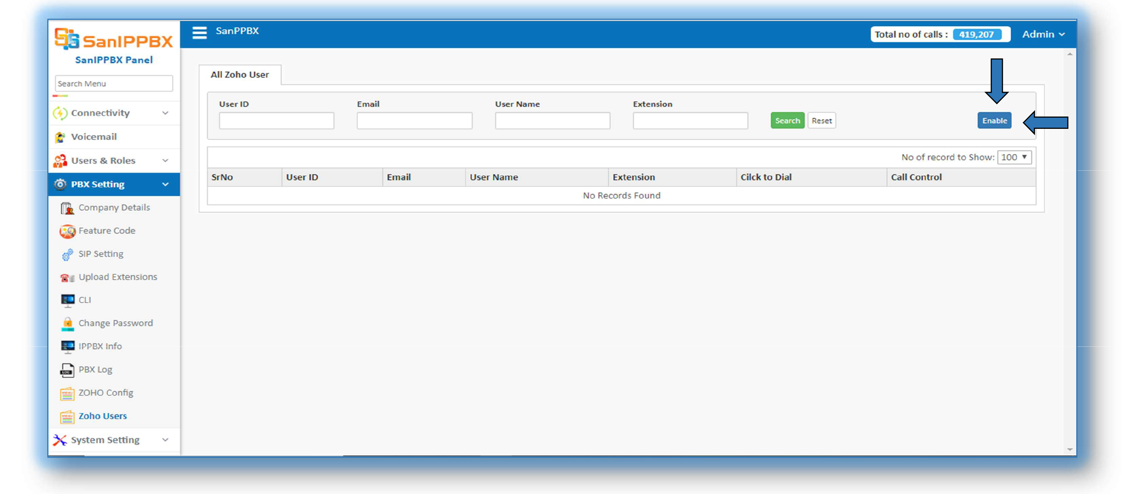Click the Connectivity lightning icon
The width and height of the screenshot is (1147, 494).
coord(60,113)
